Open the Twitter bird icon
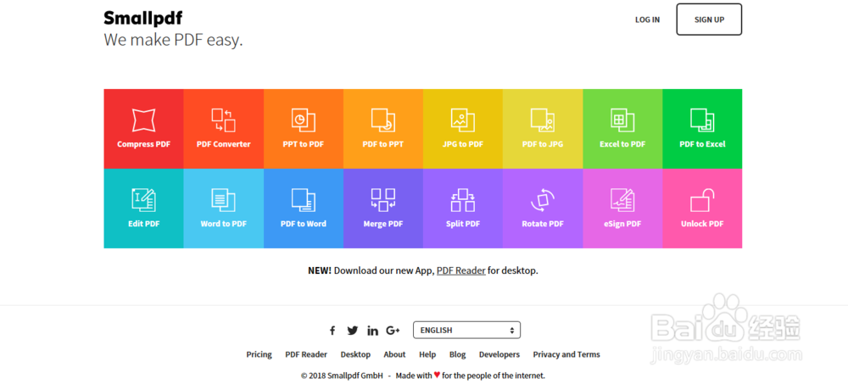This screenshot has height=384, width=848. pos(353,331)
